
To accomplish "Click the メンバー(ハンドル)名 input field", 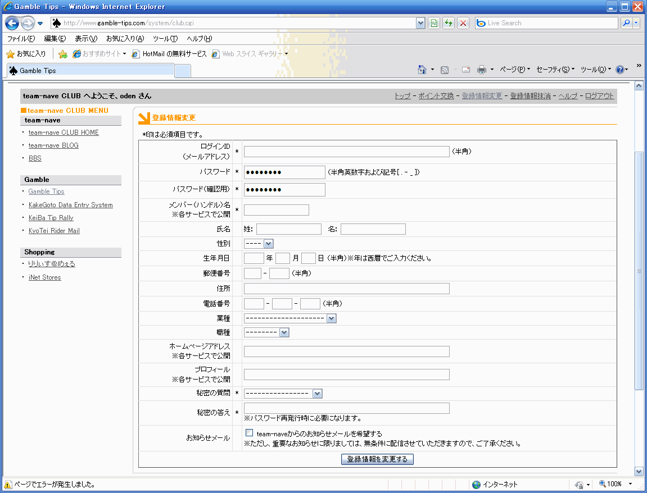I will click(x=277, y=210).
